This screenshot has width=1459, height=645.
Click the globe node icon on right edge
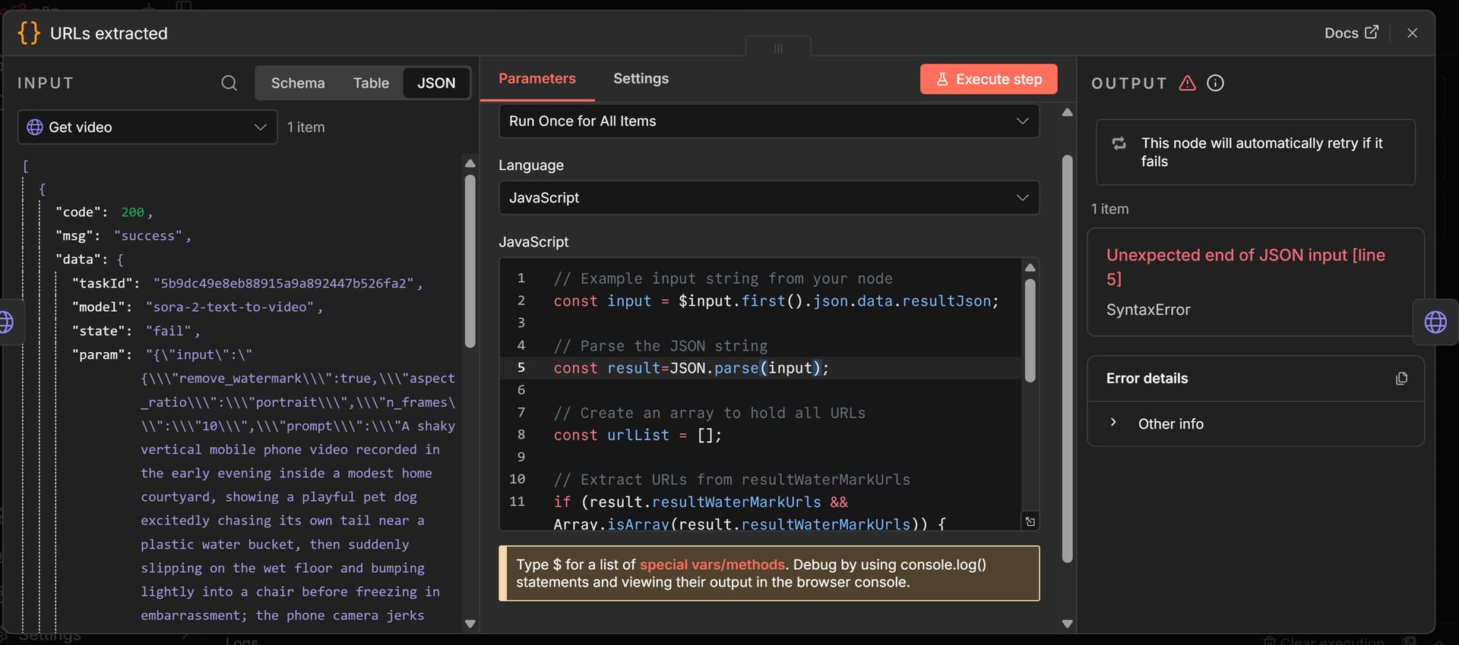[x=1435, y=322]
